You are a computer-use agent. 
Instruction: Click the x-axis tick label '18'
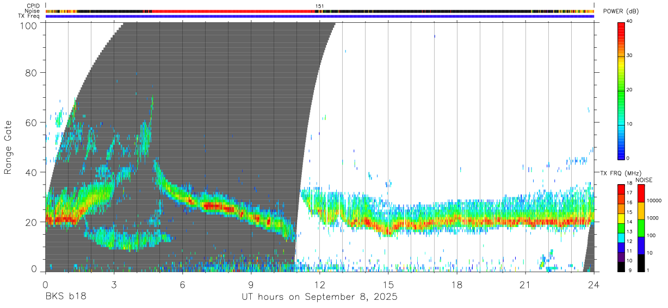(x=456, y=285)
